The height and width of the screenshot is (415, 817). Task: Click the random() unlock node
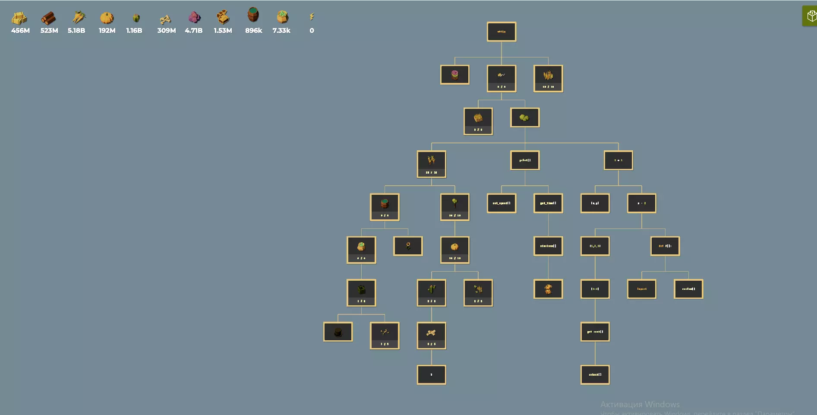click(x=688, y=288)
